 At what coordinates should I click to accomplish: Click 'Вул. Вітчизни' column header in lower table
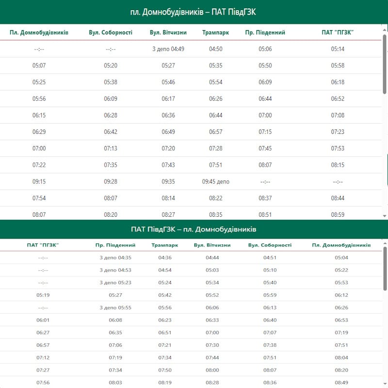212,245
